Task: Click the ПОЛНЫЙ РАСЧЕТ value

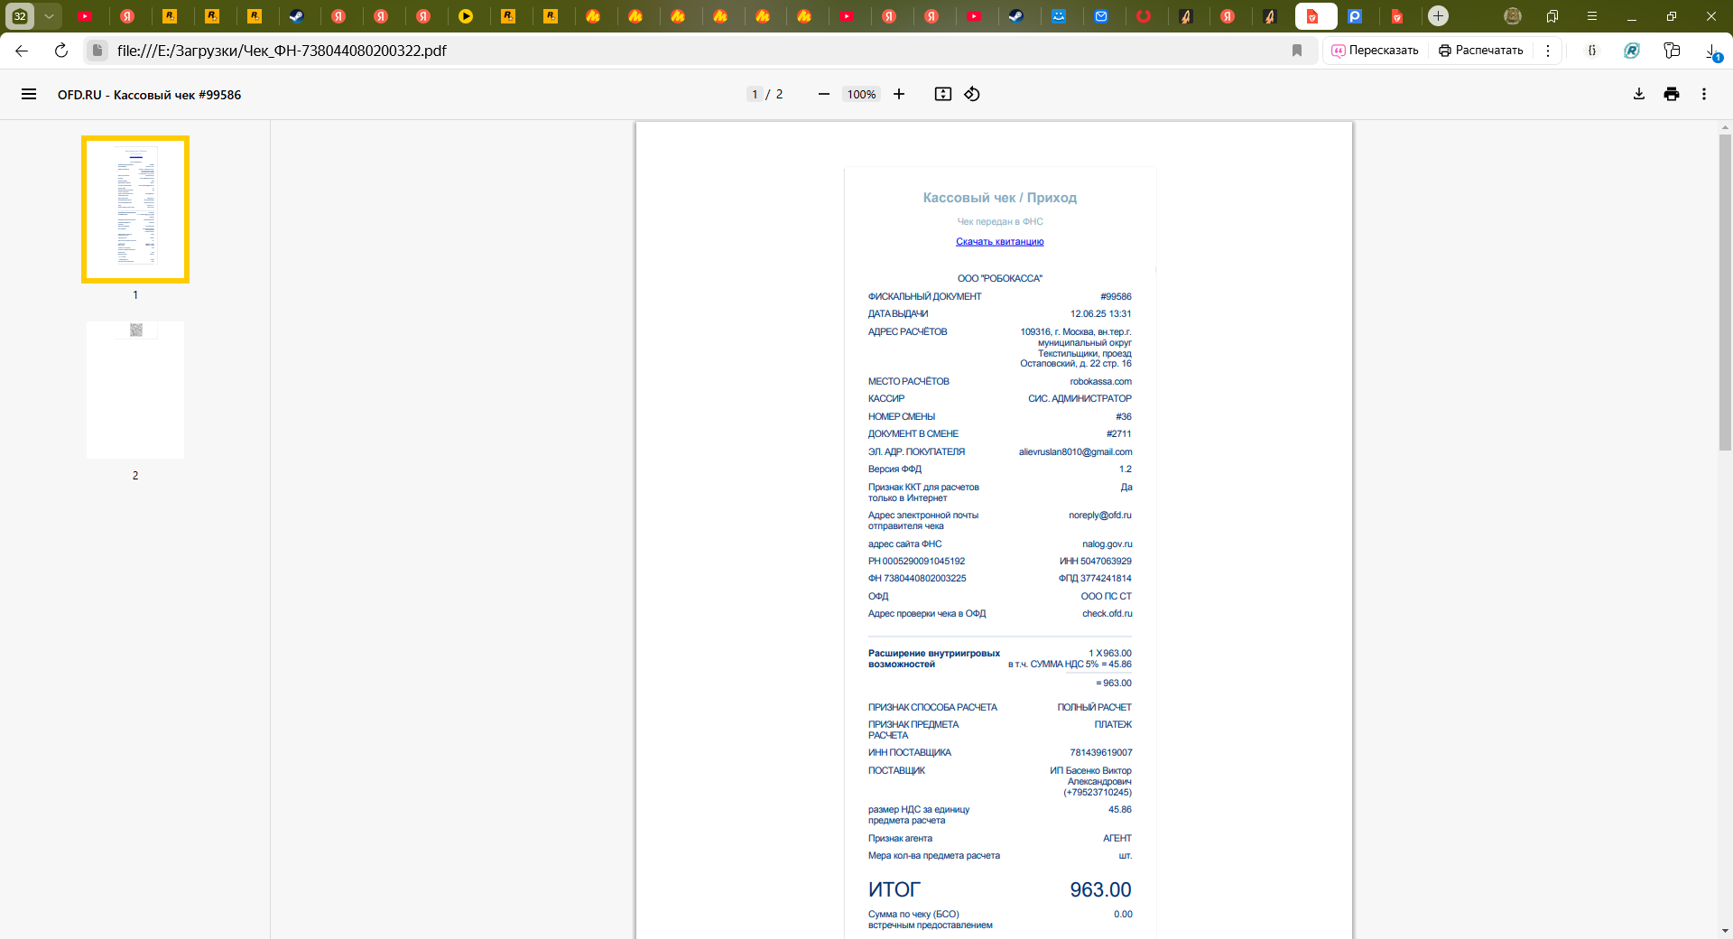Action: (x=1094, y=708)
